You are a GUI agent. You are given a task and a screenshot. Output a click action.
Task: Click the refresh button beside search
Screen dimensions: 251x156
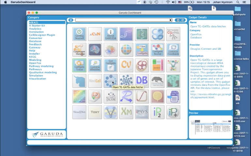183,20
